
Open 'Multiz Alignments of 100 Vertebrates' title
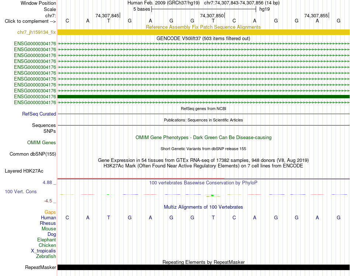pyautogui.click(x=203, y=207)
